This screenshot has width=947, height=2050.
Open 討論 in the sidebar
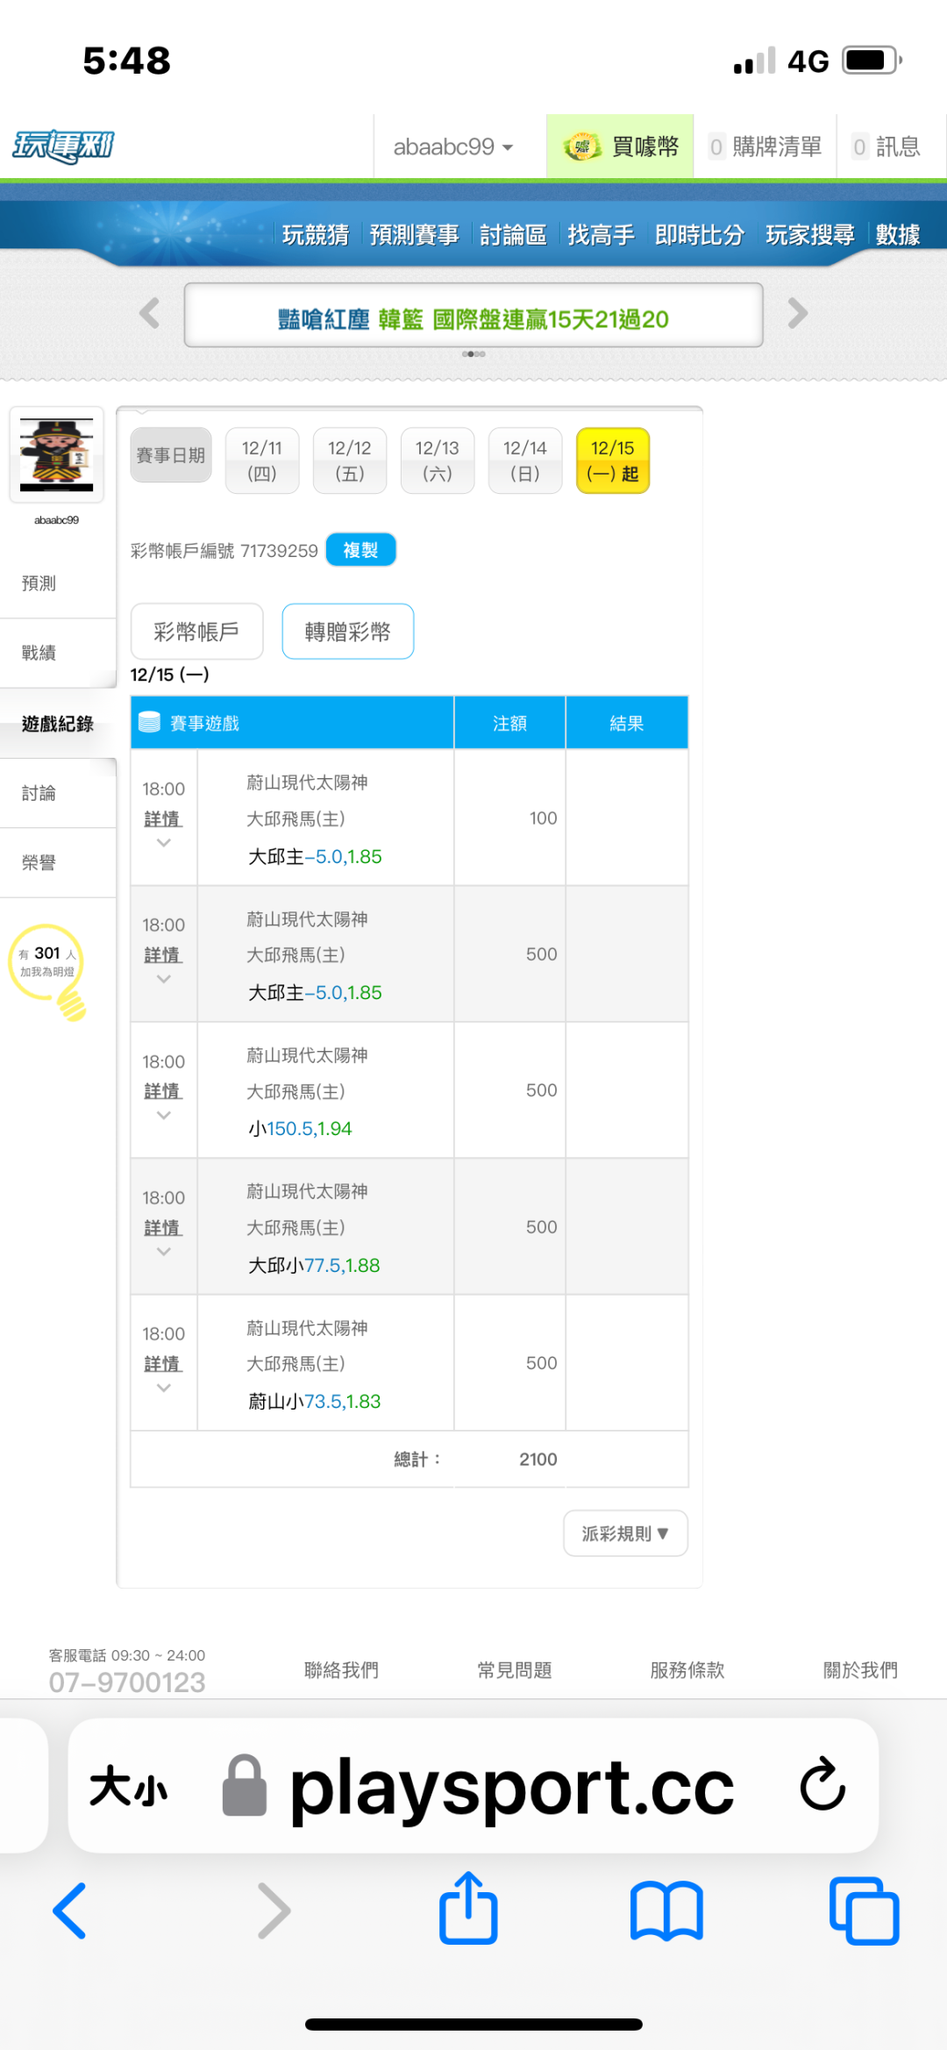coord(58,793)
